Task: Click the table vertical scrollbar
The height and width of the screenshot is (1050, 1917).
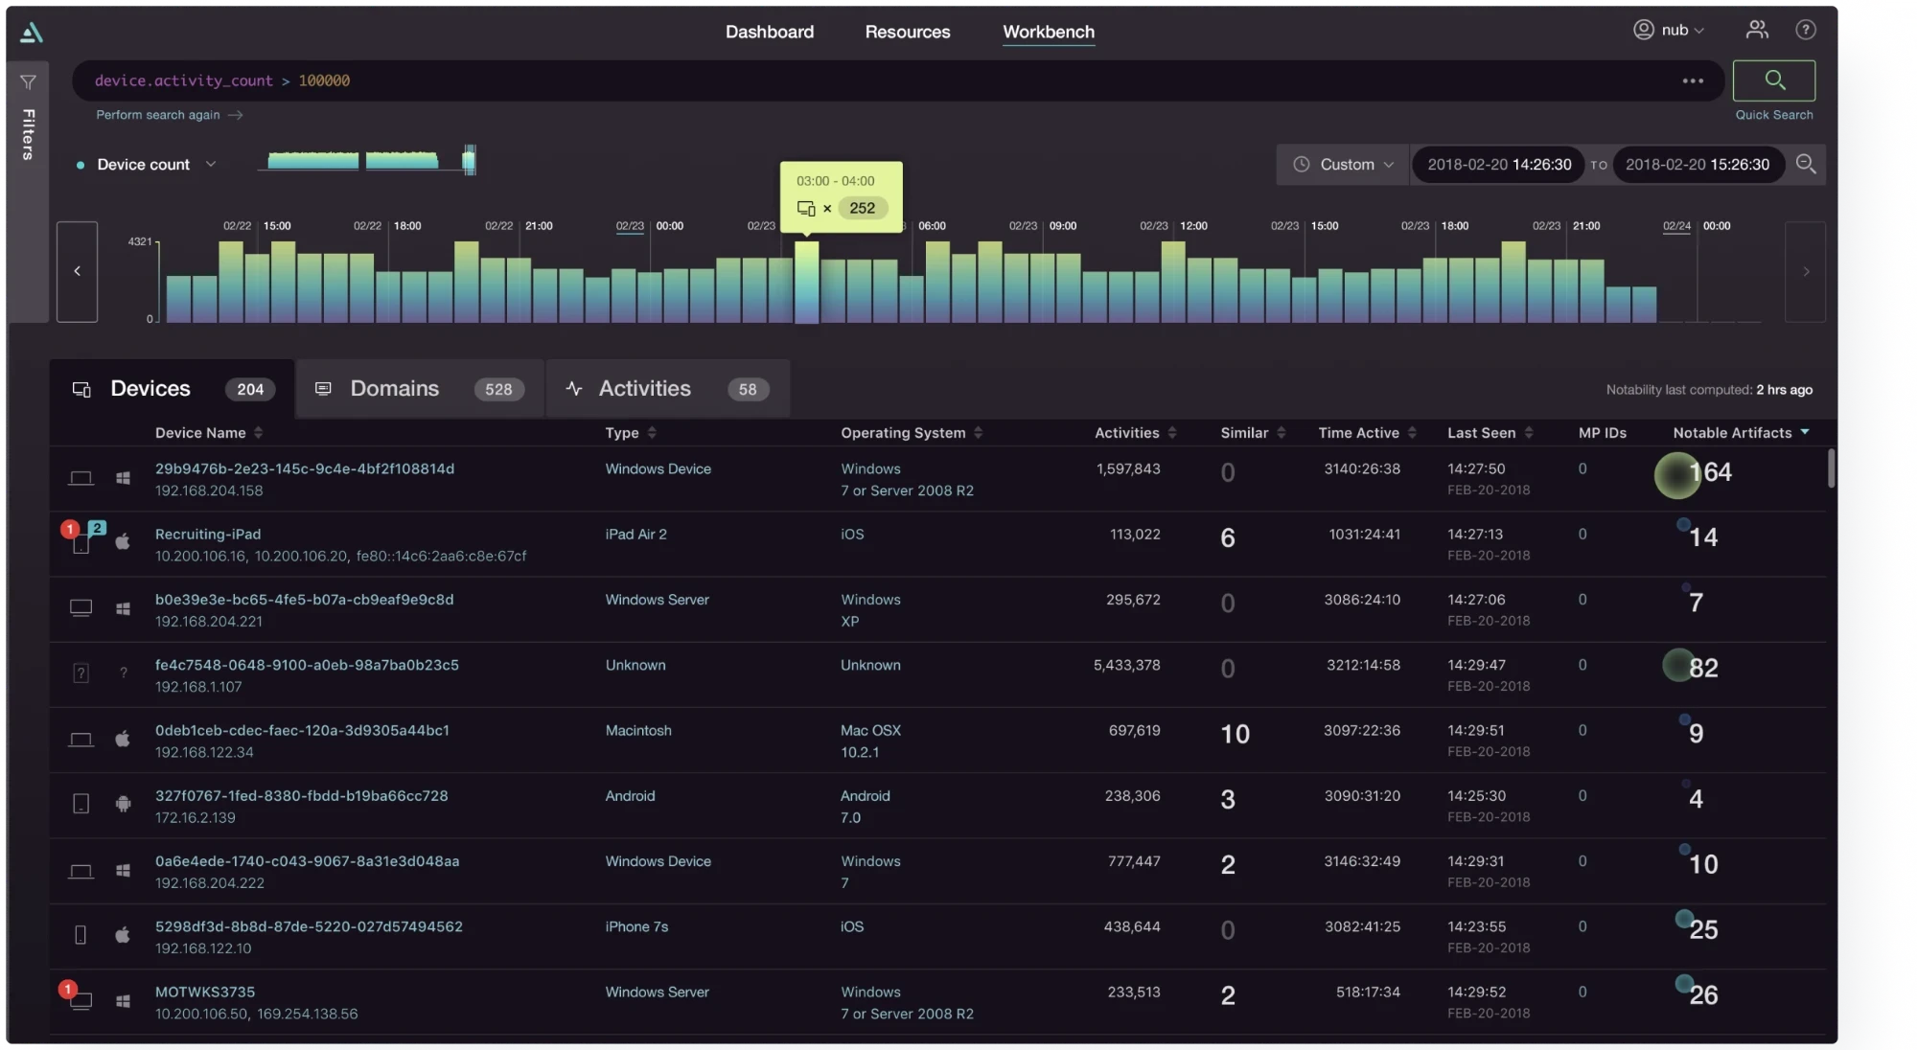Action: pos(1831,468)
